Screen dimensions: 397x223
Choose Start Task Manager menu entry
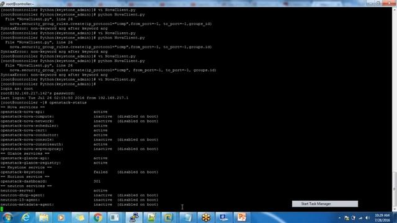pos(325,204)
